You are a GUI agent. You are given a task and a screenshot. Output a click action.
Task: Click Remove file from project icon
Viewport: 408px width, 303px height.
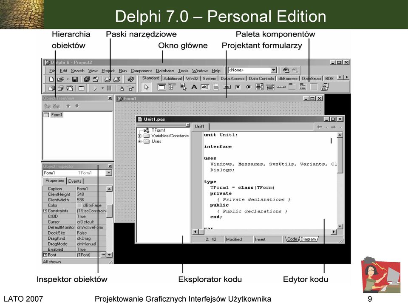117,79
